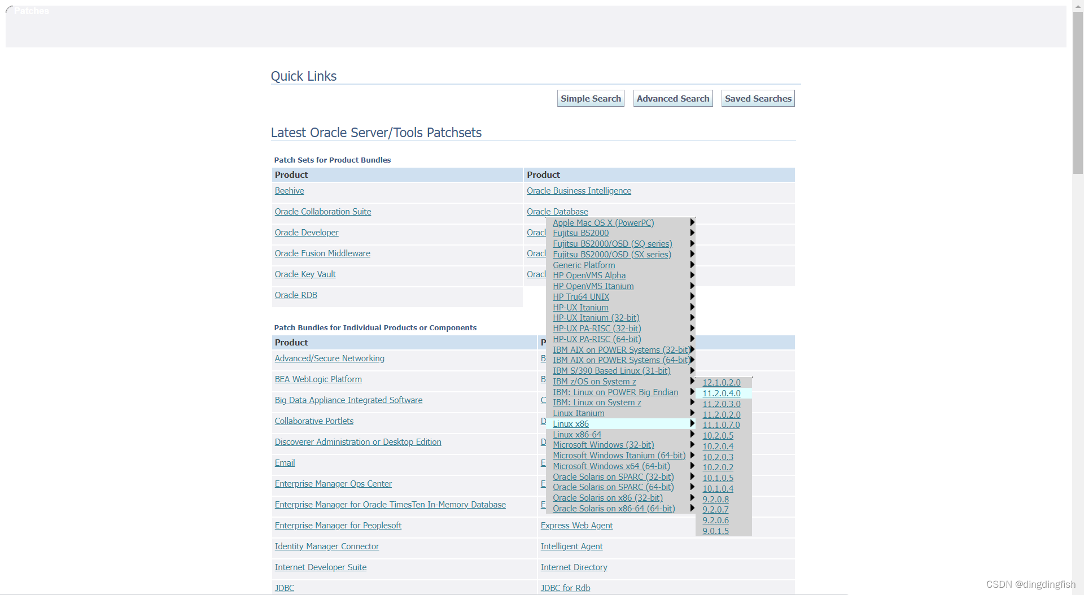Open the Oracle Collaboration Suite link
1084x595 pixels.
[323, 212]
